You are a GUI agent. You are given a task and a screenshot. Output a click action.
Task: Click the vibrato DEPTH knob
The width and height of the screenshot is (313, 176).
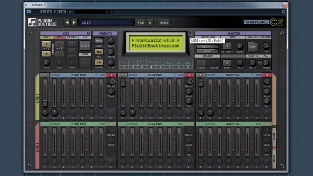coord(111,52)
